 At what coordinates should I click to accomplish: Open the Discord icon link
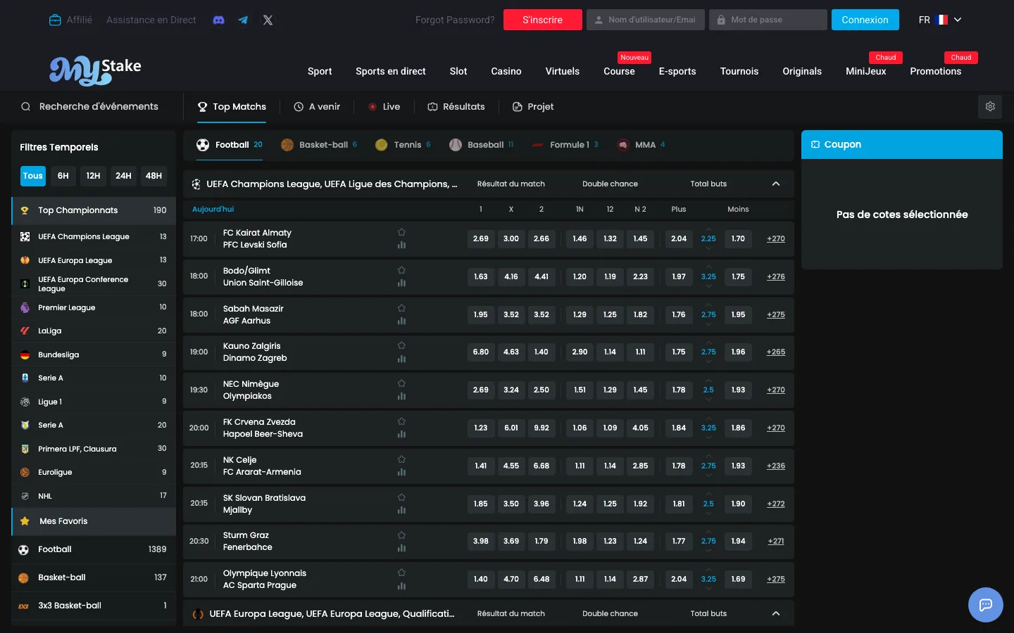(x=219, y=20)
